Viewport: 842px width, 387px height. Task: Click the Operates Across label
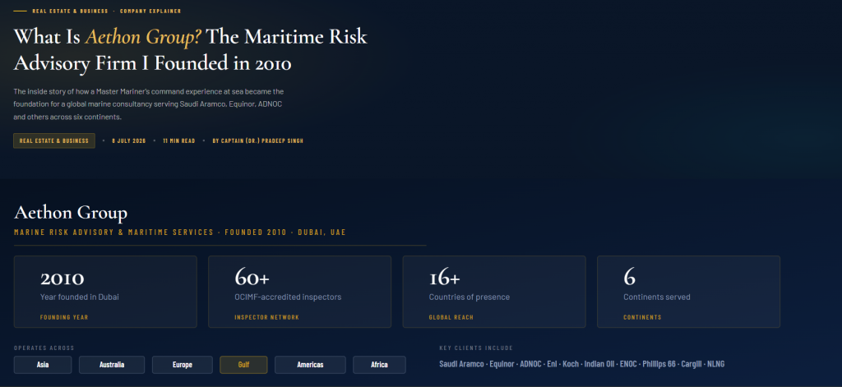coord(44,348)
